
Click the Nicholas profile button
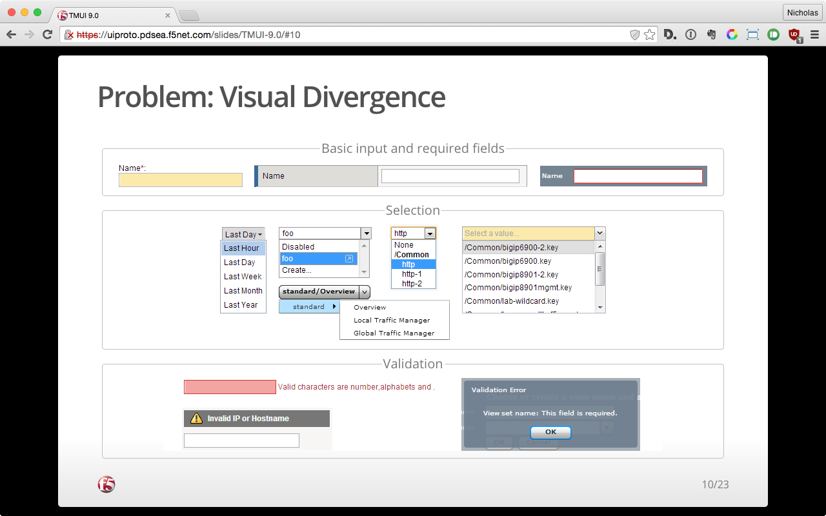(802, 13)
